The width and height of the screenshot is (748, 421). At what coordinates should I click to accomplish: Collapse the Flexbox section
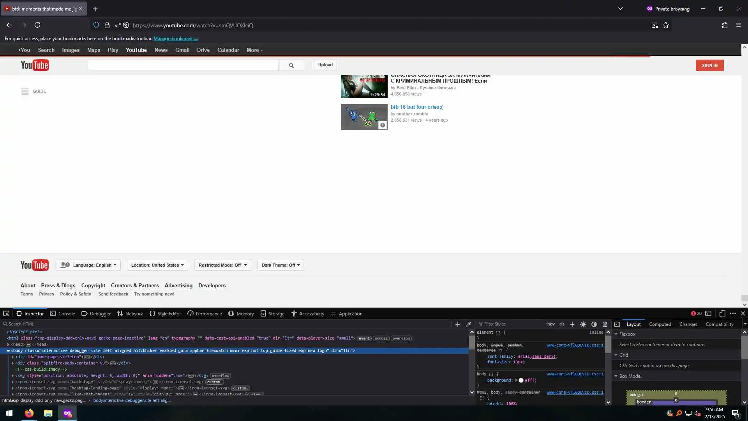pos(616,334)
